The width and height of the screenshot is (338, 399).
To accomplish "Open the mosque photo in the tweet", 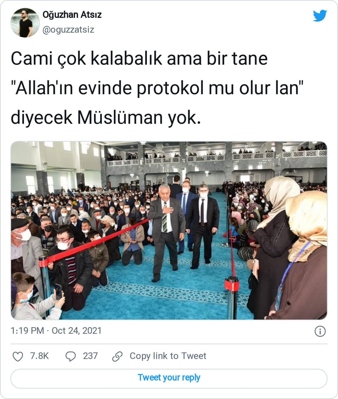I will click(x=169, y=230).
